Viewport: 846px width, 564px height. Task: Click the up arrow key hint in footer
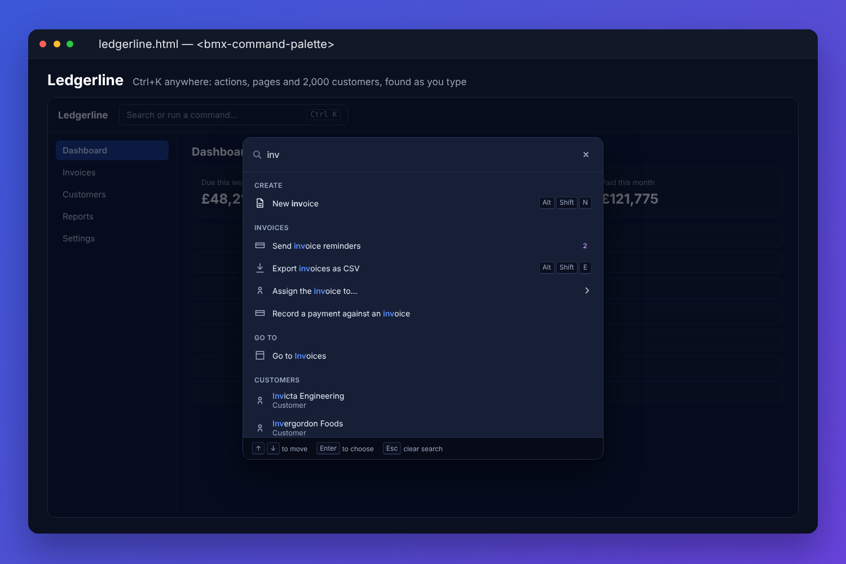tap(258, 448)
